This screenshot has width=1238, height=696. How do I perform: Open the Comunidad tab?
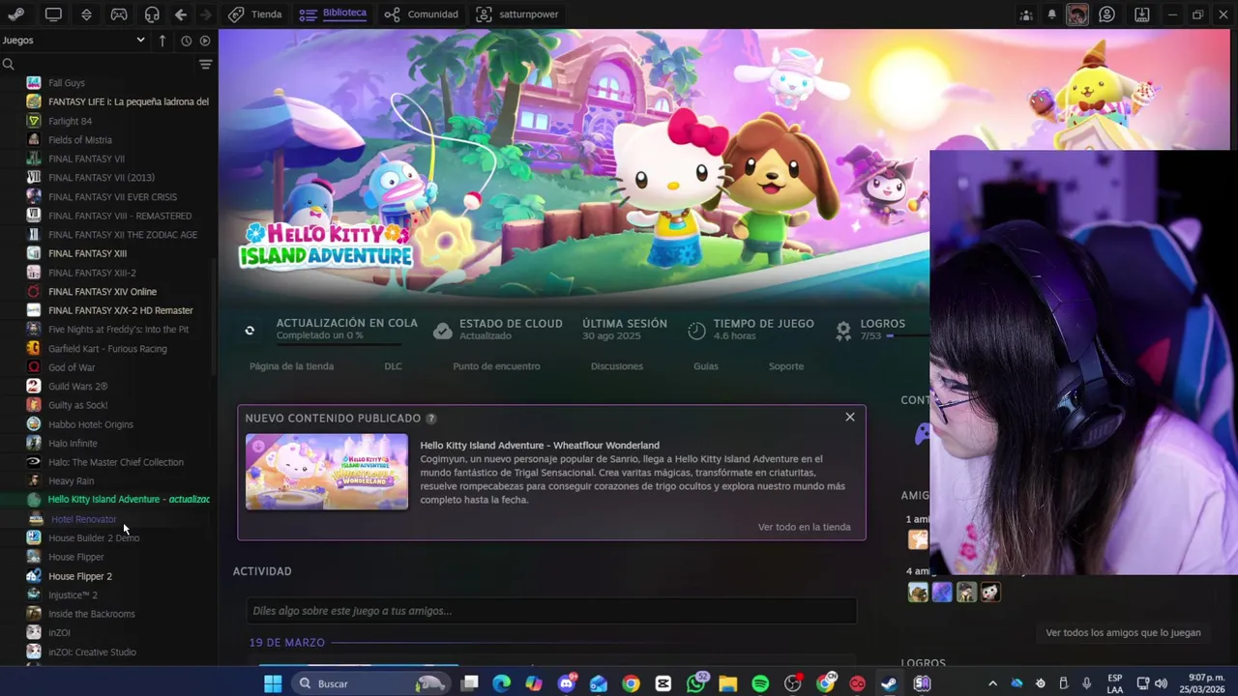pos(421,14)
